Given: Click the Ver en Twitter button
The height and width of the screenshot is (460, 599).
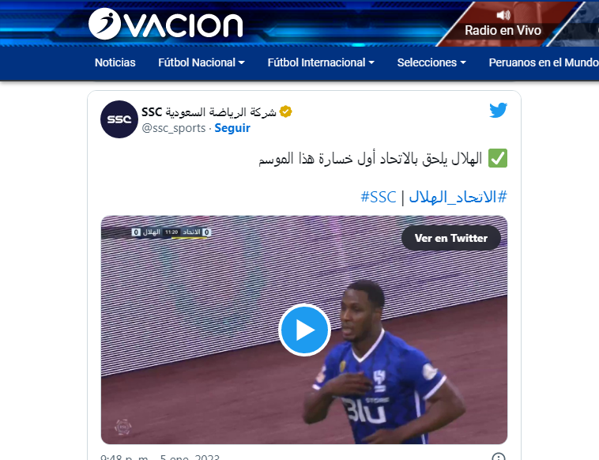Looking at the screenshot, I should click(451, 238).
